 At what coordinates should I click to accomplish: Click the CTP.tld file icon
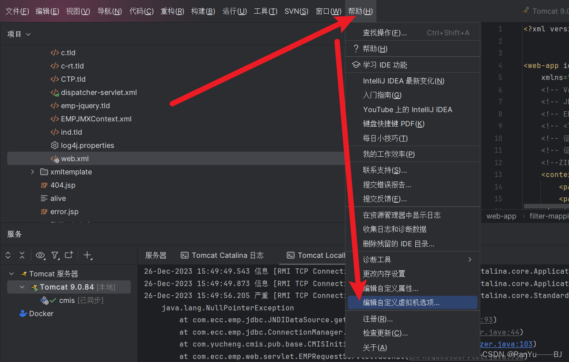[x=54, y=79]
